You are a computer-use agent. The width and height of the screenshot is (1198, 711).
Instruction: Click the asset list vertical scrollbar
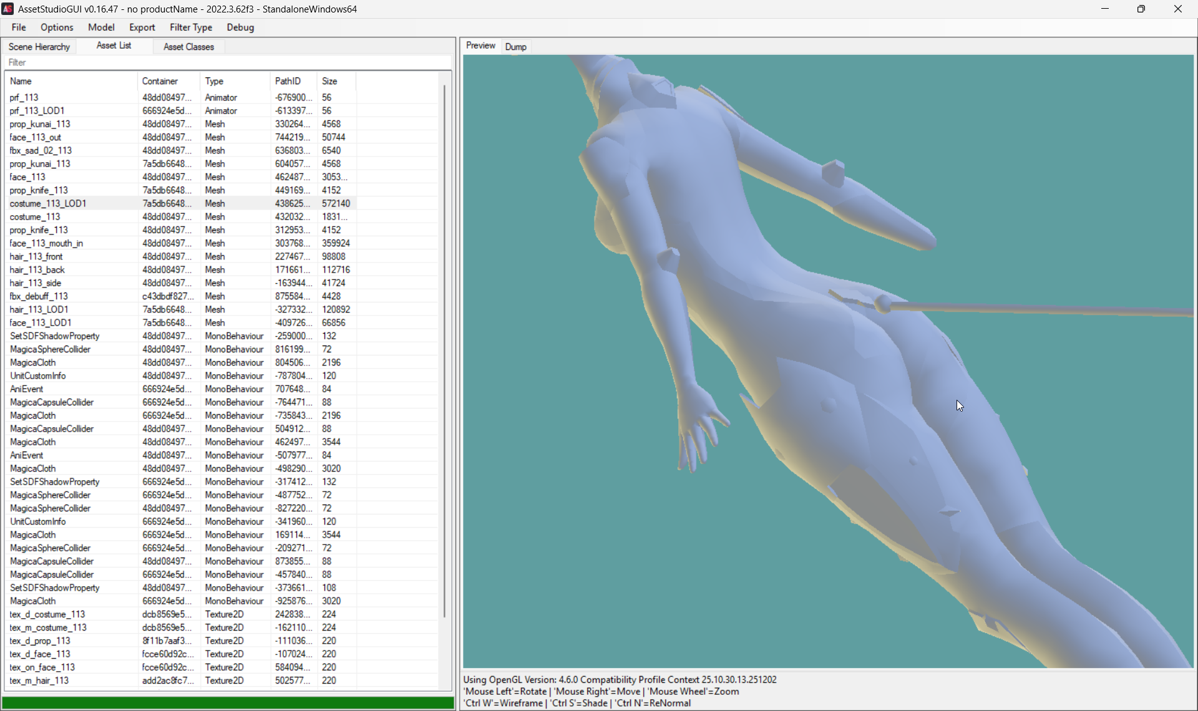click(x=444, y=349)
